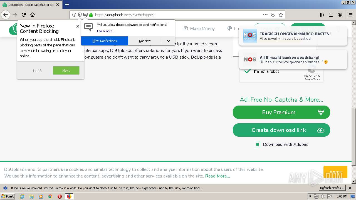Viewport: 356px width, 200px height.
Task: Save page to Pocket icon
Action: [x=273, y=15]
